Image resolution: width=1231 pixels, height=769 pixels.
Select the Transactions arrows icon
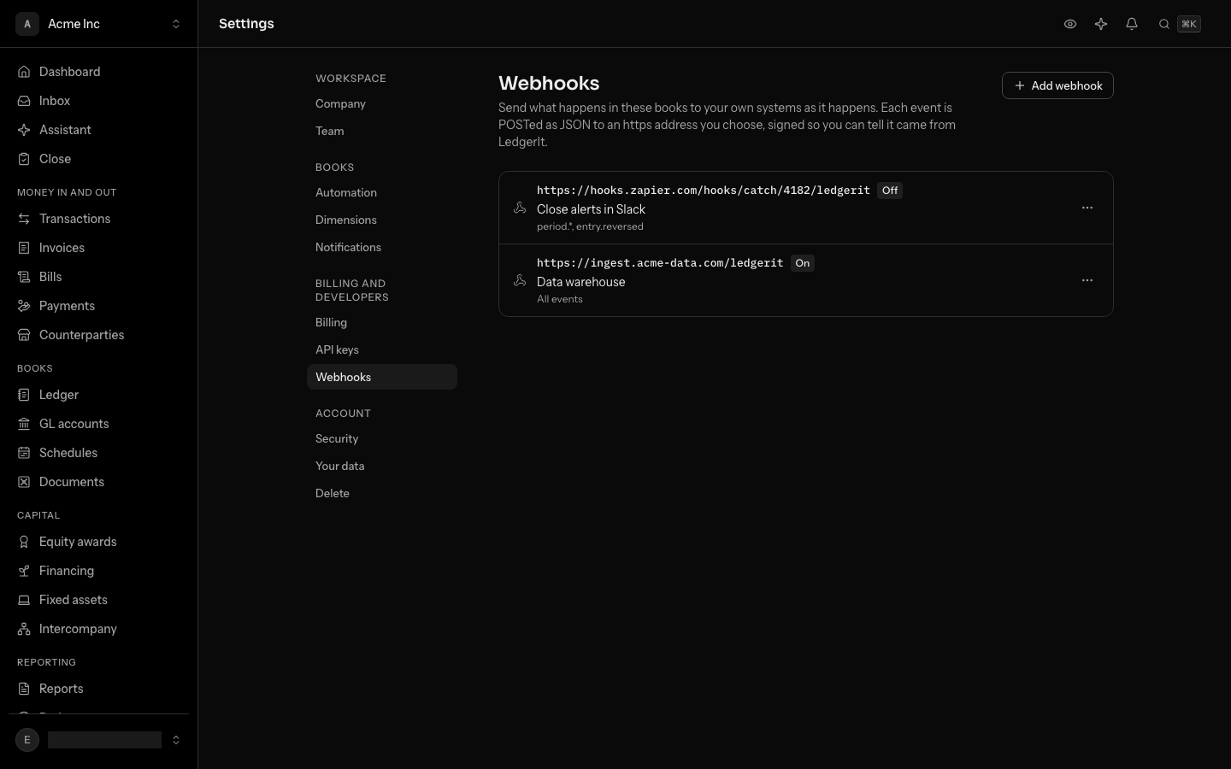click(24, 219)
